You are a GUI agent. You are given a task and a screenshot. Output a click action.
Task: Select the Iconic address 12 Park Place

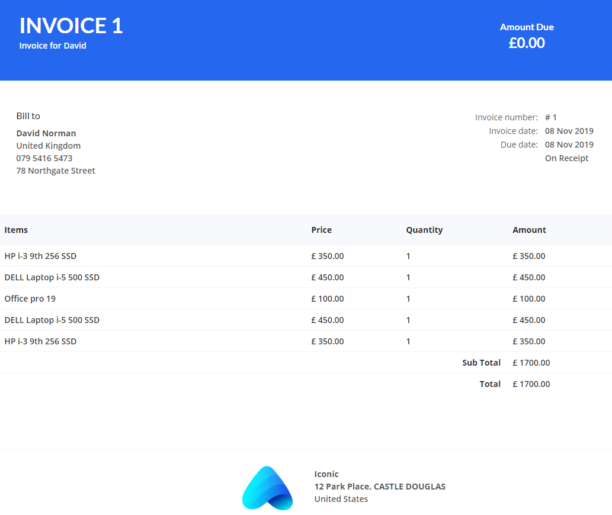click(x=379, y=486)
